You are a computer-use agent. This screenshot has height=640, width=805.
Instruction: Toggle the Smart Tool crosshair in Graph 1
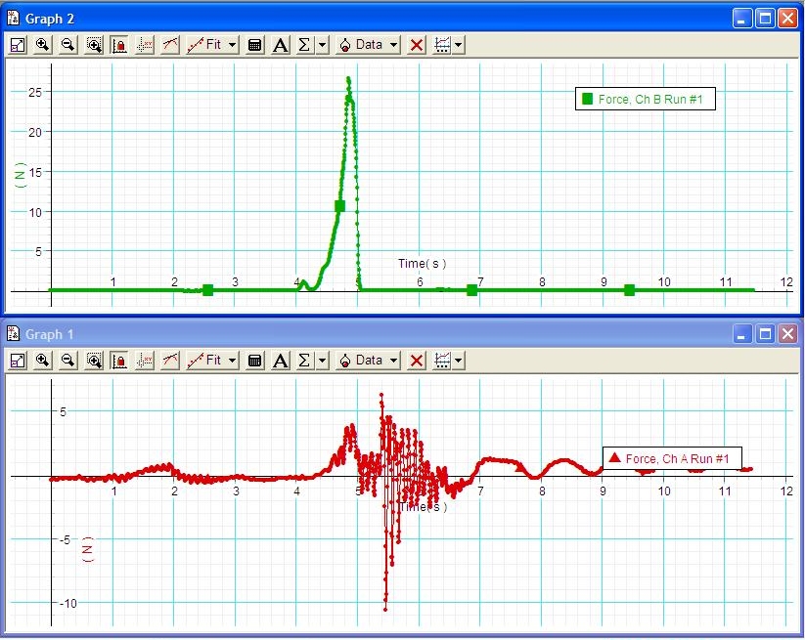tap(145, 361)
